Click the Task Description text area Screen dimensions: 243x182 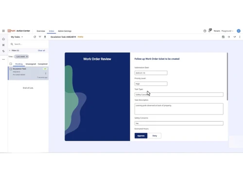pos(179,109)
